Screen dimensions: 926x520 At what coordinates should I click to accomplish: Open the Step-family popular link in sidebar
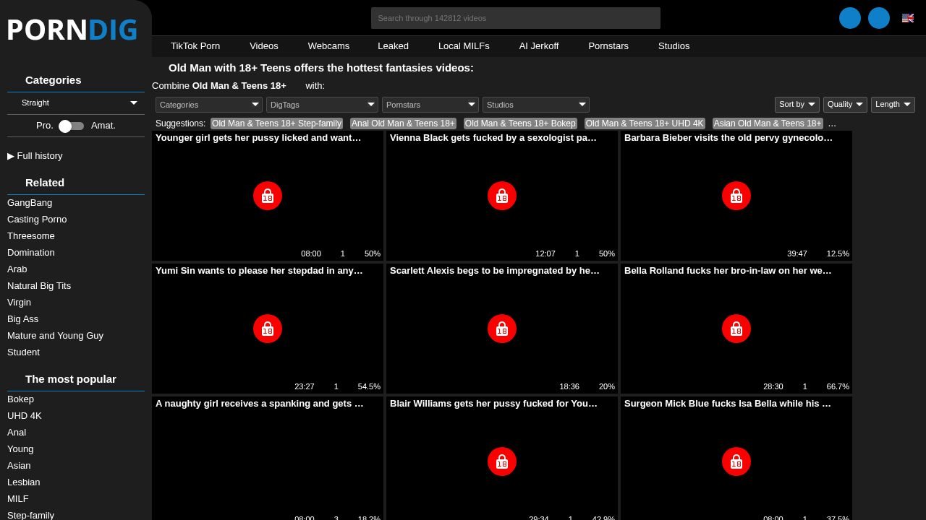[30, 515]
